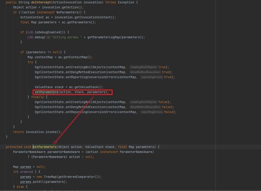Click setDenyMethodExecution on the true line

[85, 72]
